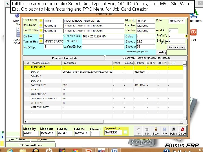Select the APPROVAL DATE row

pos(103,108)
